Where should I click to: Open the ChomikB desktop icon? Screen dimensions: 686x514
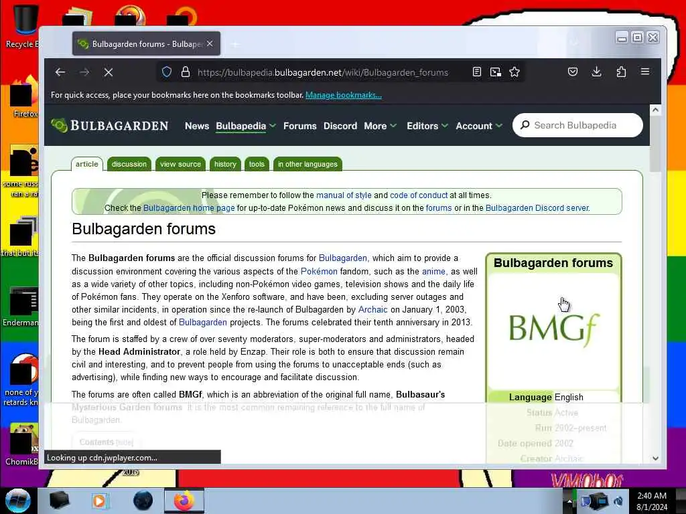[x=22, y=444]
